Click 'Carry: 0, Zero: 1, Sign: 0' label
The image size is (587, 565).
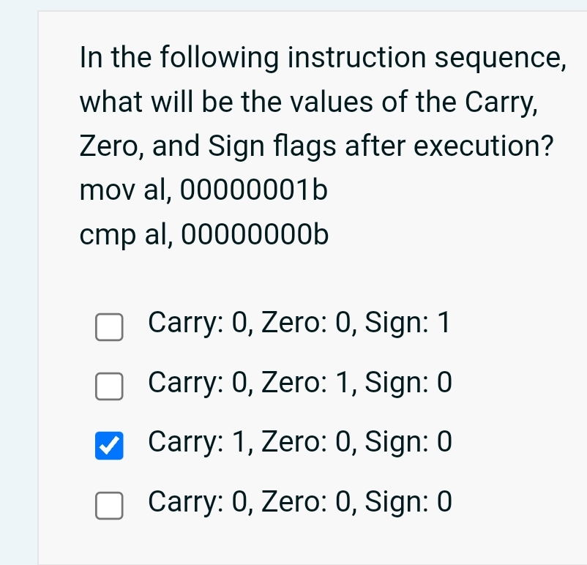(x=299, y=382)
